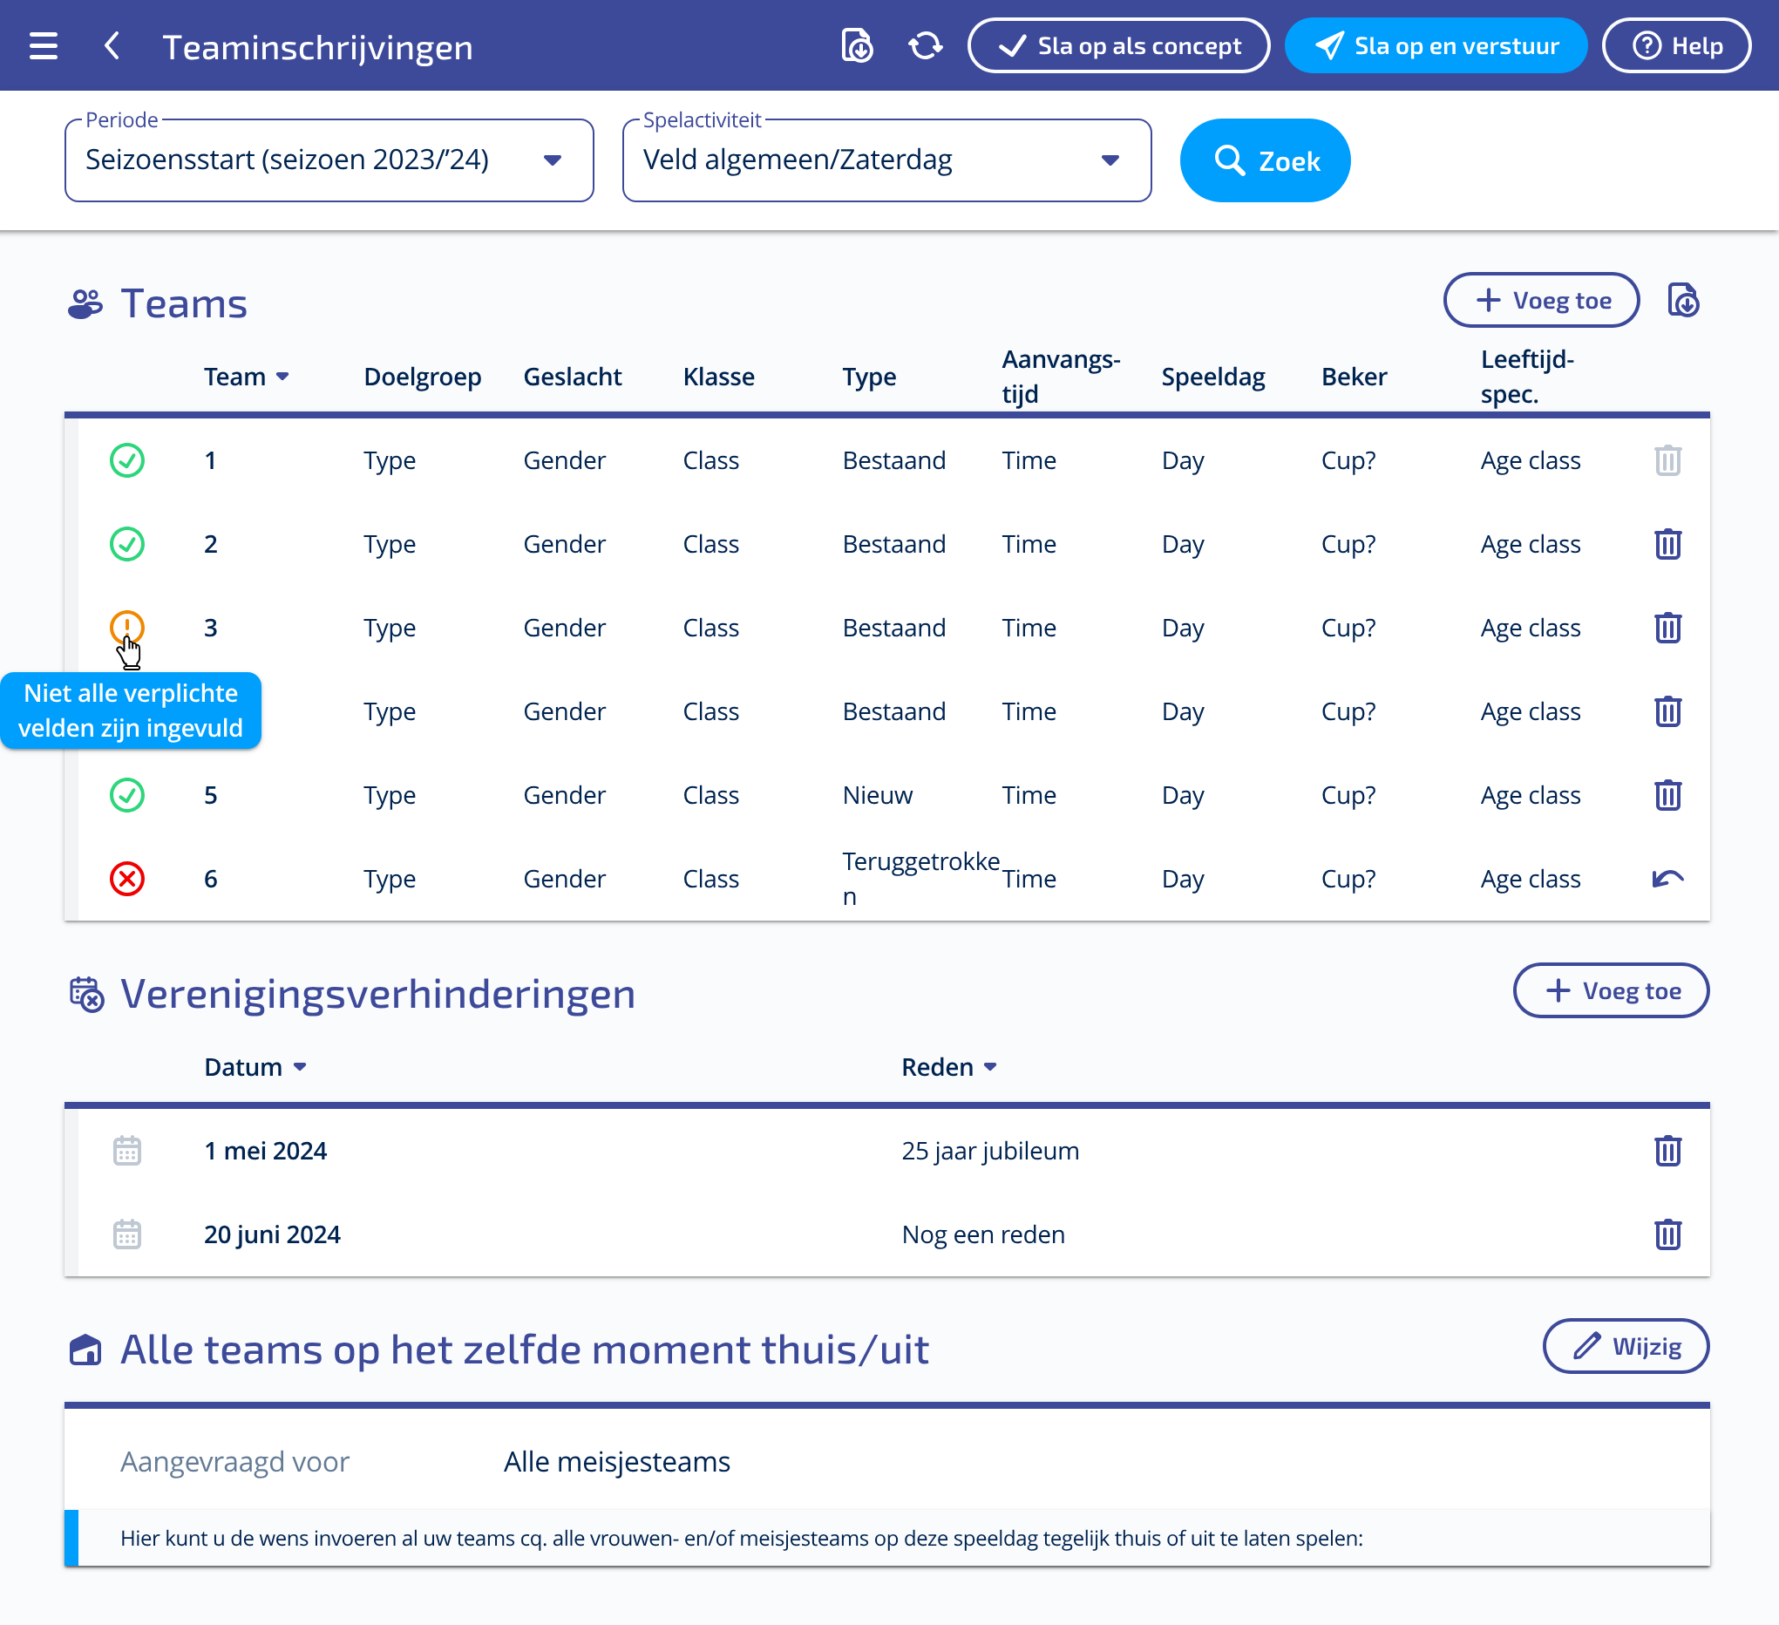
Task: Click the green check status of team 1
Action: [x=127, y=460]
